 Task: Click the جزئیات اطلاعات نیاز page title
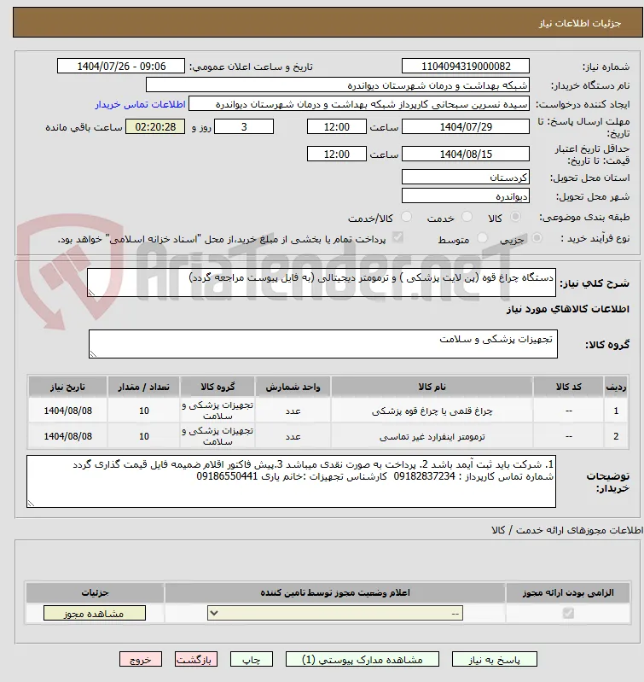coord(580,23)
